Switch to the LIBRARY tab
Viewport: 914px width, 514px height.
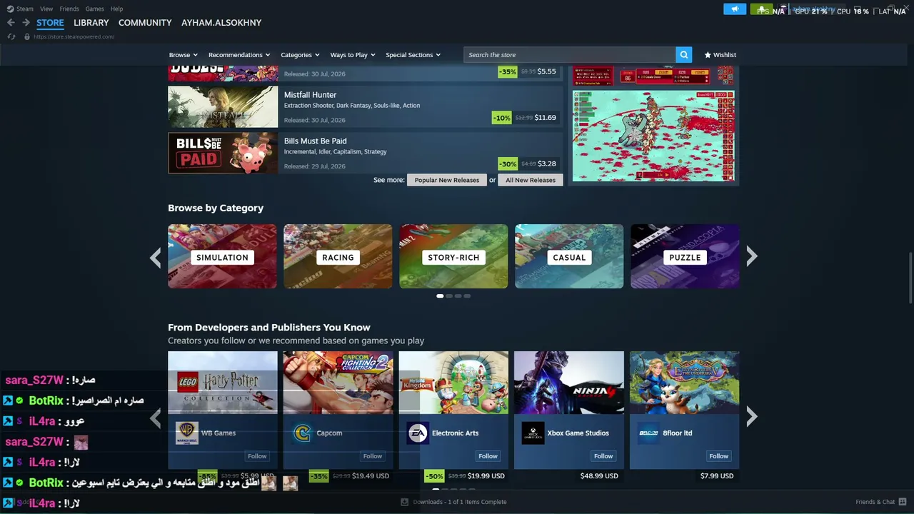(91, 23)
